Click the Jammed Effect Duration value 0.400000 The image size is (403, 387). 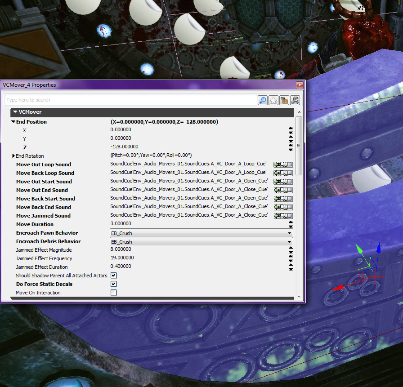tap(121, 266)
